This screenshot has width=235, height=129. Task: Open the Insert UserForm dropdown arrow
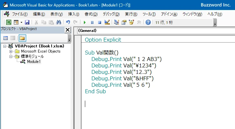coord(21,23)
